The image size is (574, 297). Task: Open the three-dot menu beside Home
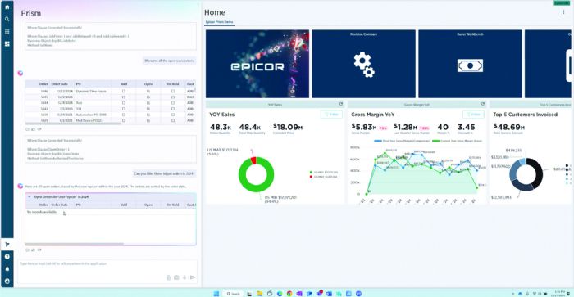563,12
